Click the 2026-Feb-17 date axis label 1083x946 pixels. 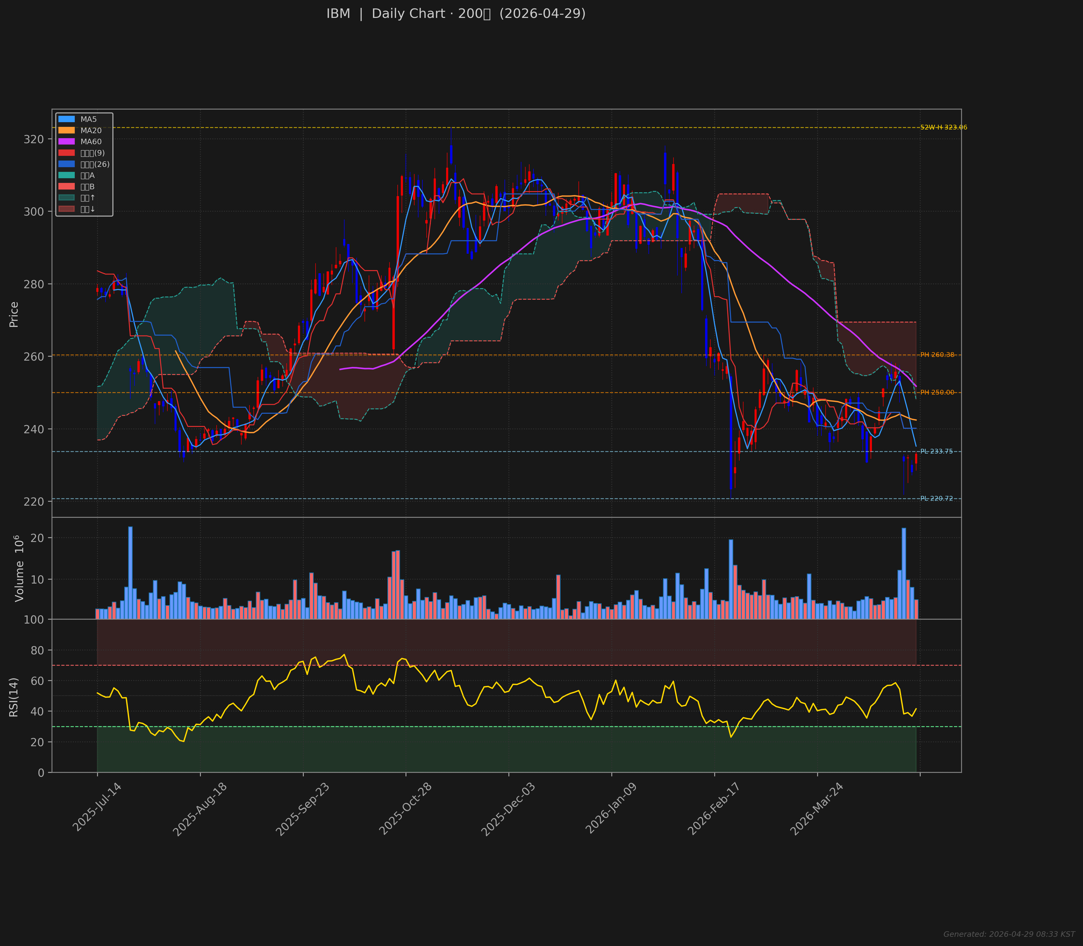tap(713, 808)
